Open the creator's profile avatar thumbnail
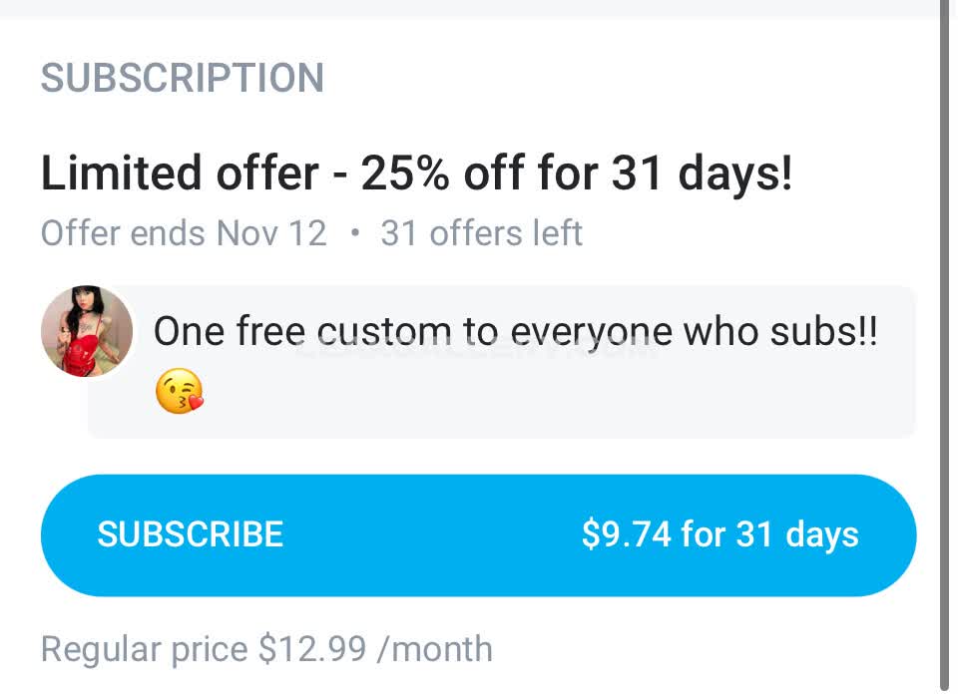 coord(87,331)
